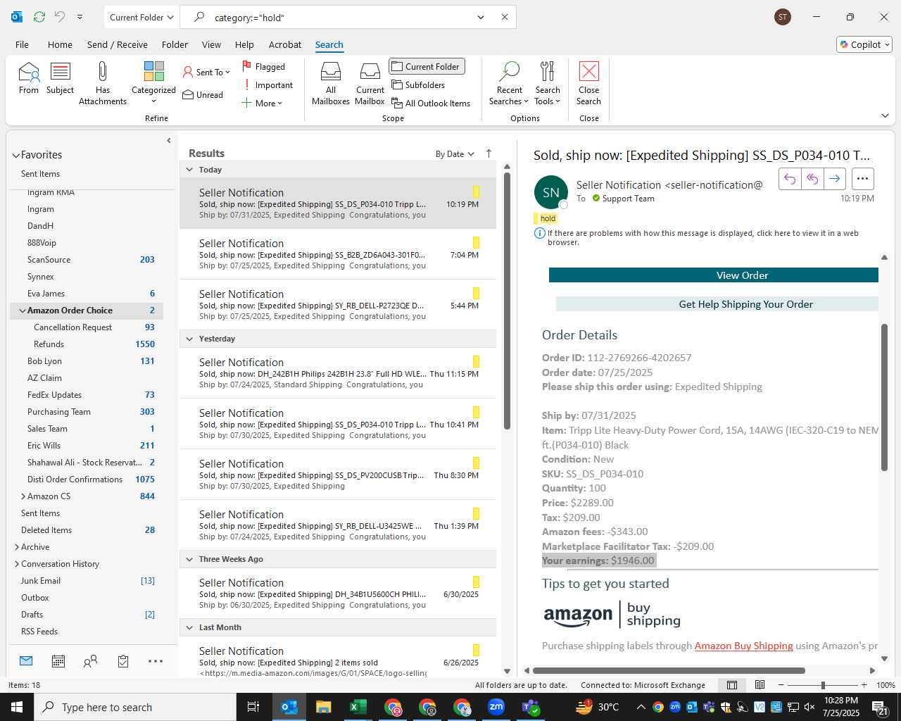Collapse the Three Weeks Ago group

(189, 559)
